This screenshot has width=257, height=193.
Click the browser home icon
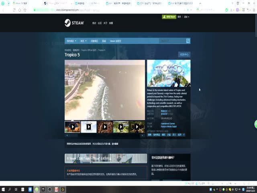[20, 10]
